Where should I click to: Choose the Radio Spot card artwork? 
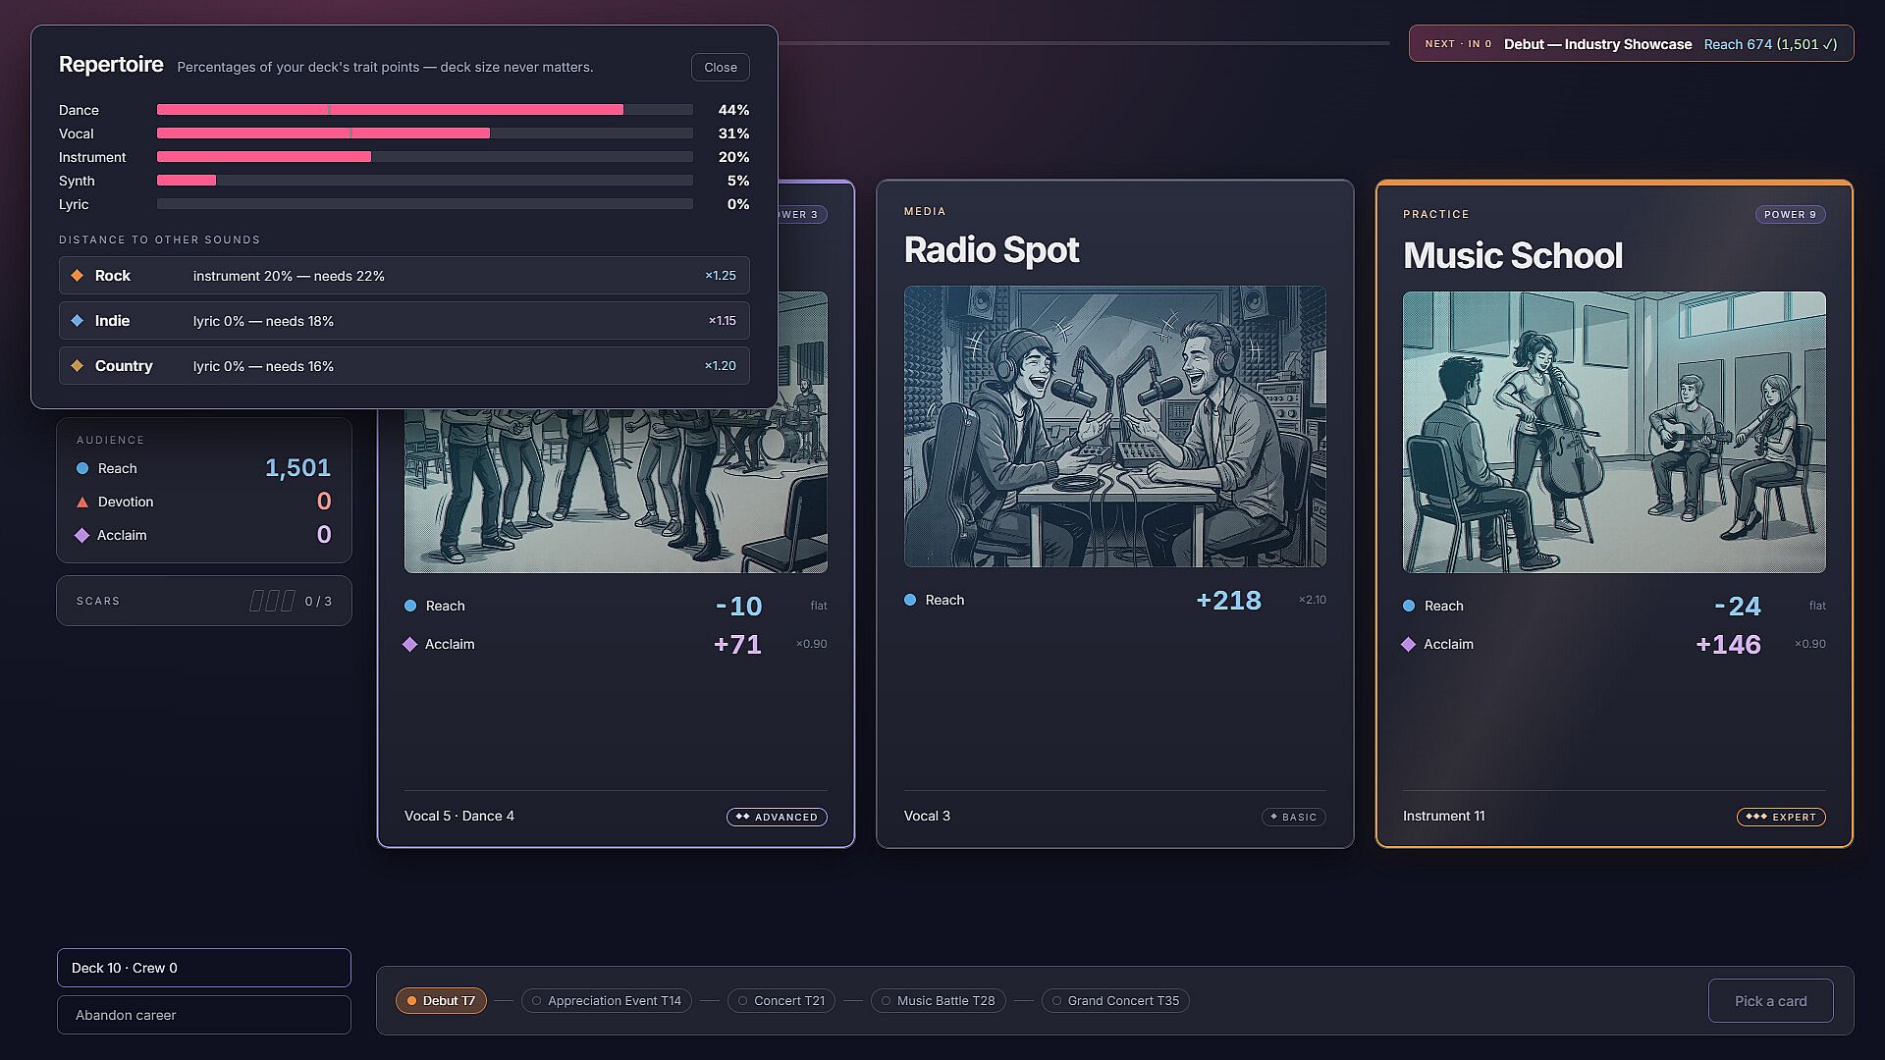(x=1114, y=426)
